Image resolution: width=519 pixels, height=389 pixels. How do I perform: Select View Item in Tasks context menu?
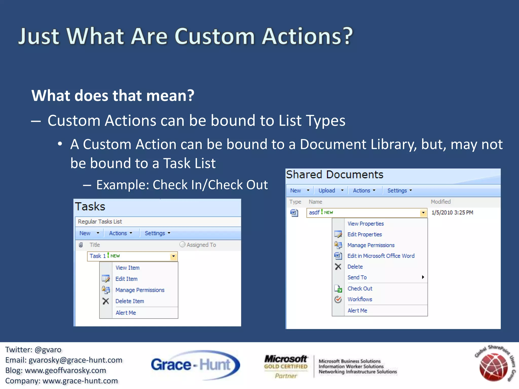tap(127, 268)
